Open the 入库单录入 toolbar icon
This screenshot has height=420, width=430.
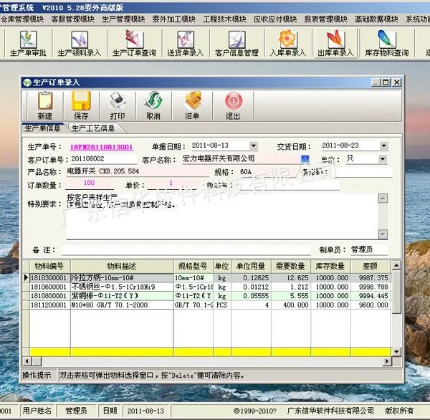(287, 43)
